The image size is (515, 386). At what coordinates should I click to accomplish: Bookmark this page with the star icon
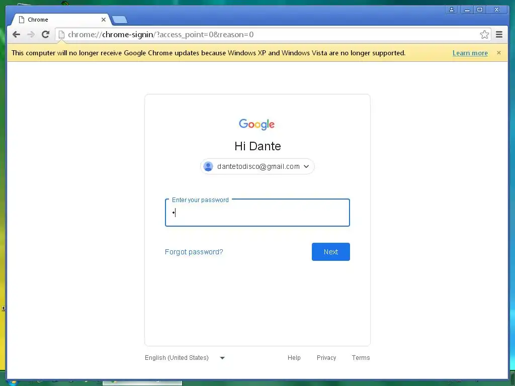click(484, 35)
